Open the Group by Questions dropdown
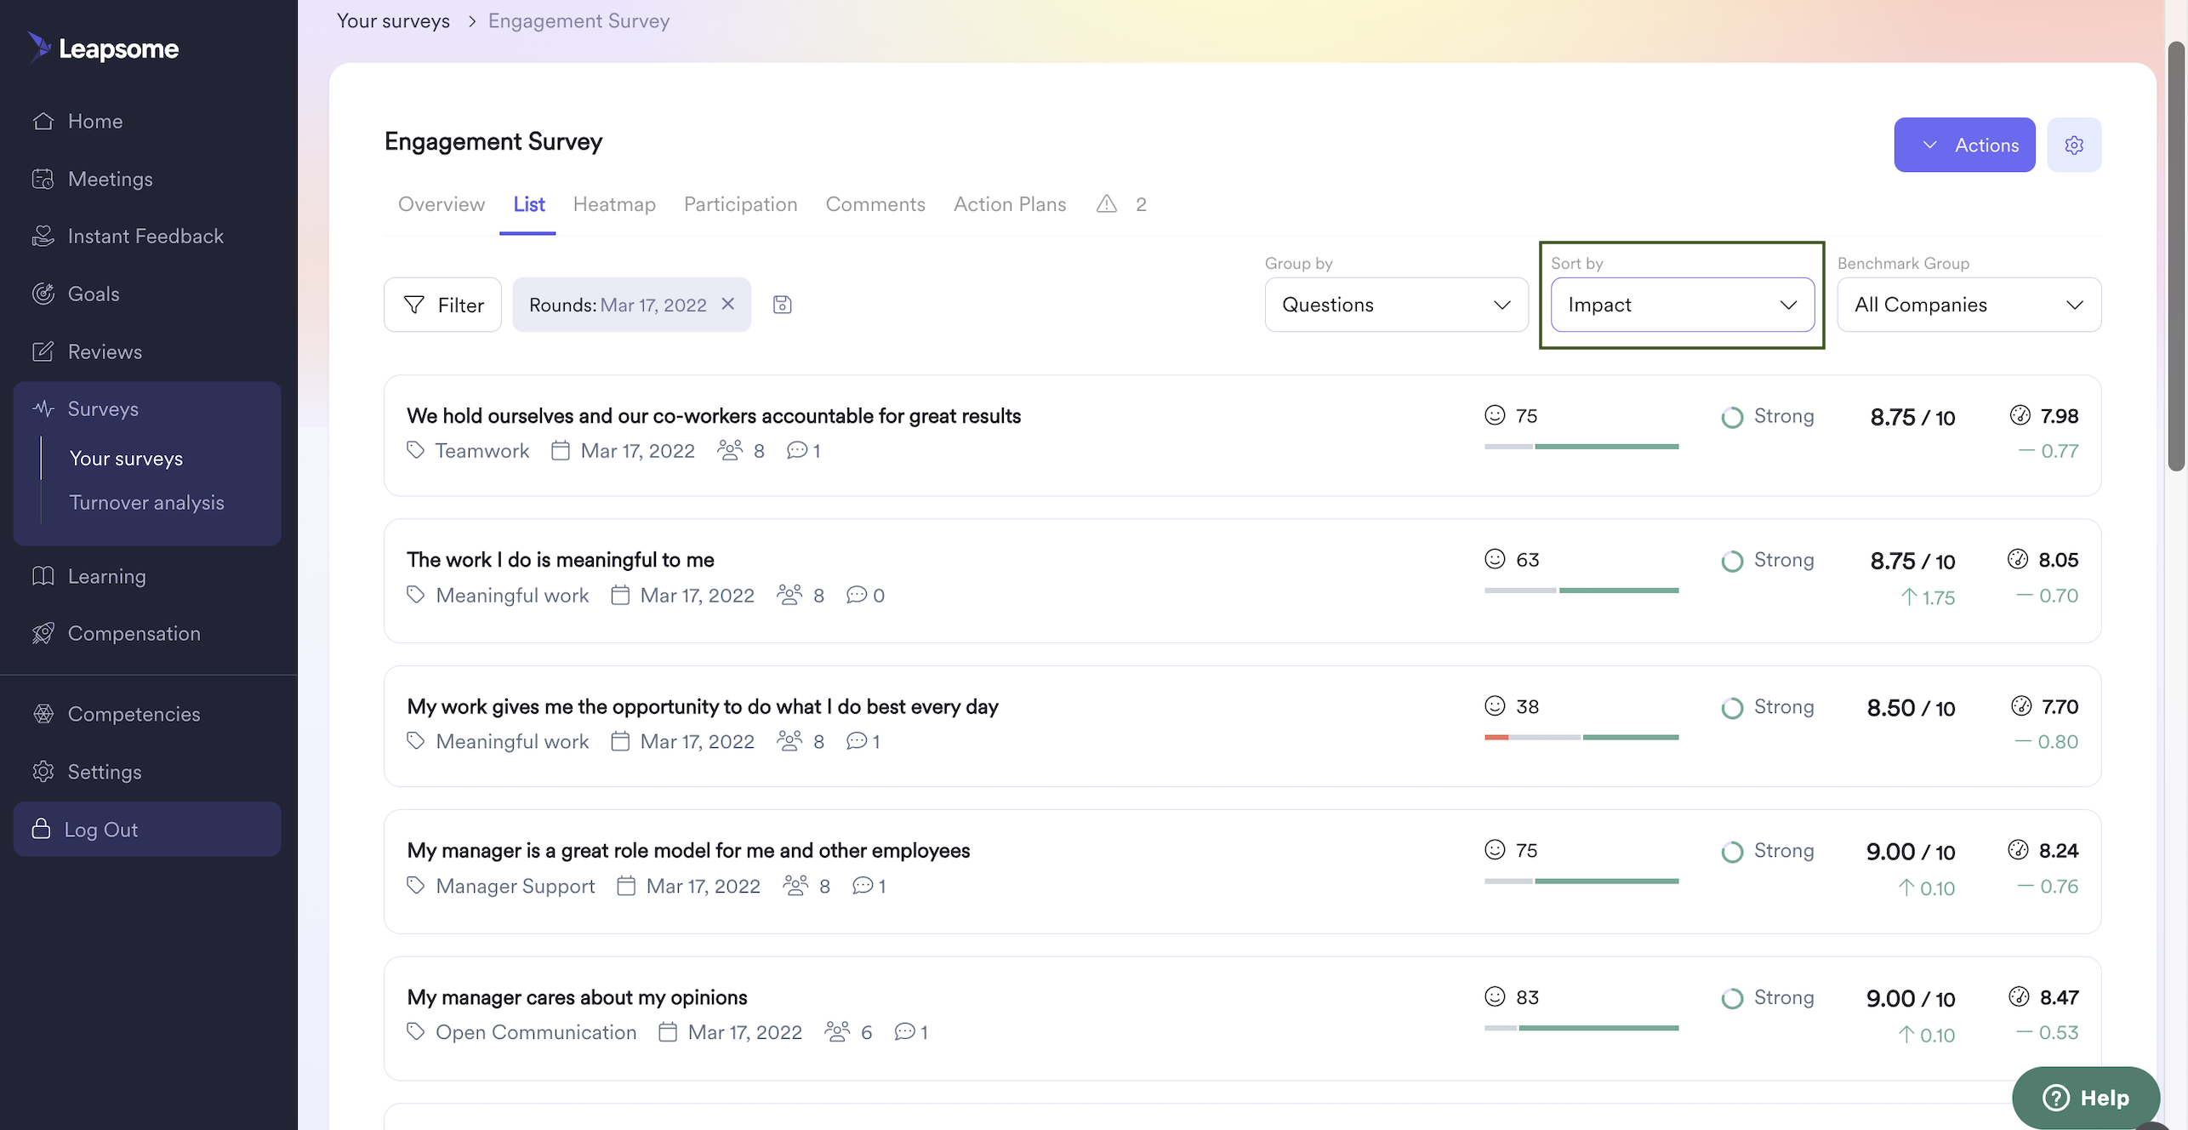The height and width of the screenshot is (1130, 2188). coord(1395,305)
